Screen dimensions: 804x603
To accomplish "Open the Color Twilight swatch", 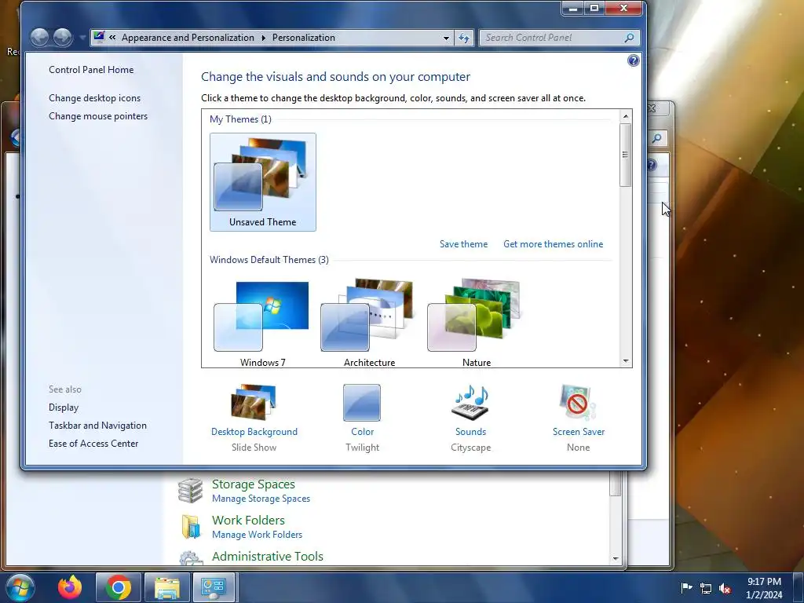I will click(x=362, y=403).
